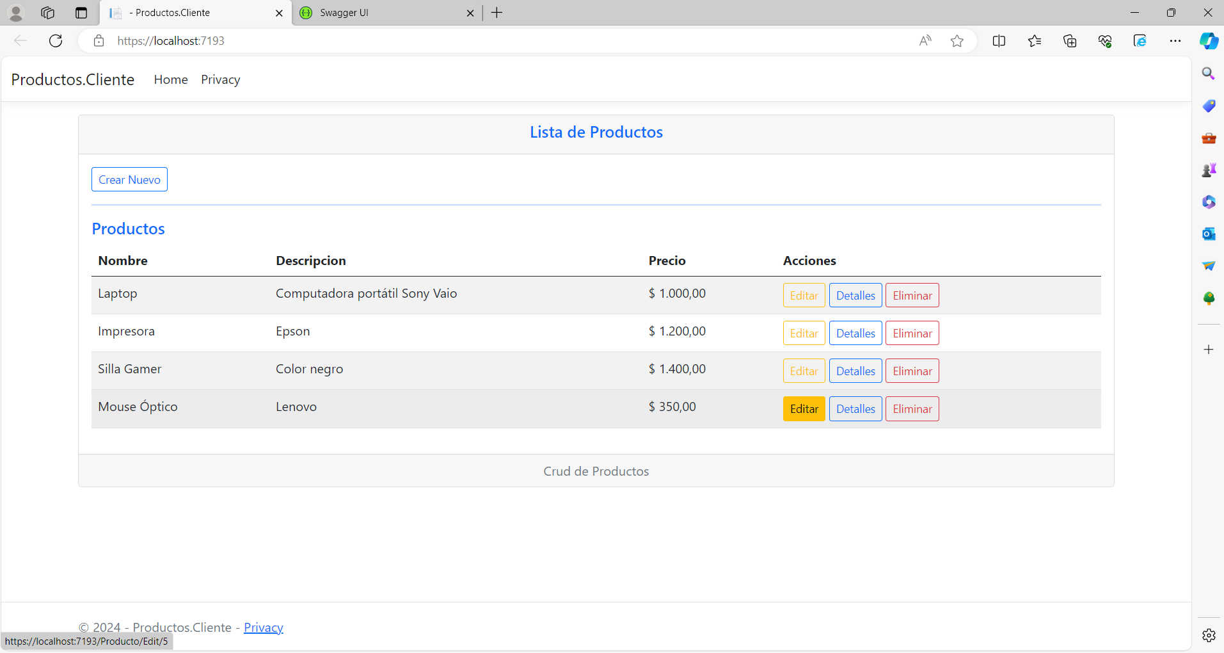Open the Favorites list
Image resolution: width=1224 pixels, height=653 pixels.
pyautogui.click(x=1035, y=40)
